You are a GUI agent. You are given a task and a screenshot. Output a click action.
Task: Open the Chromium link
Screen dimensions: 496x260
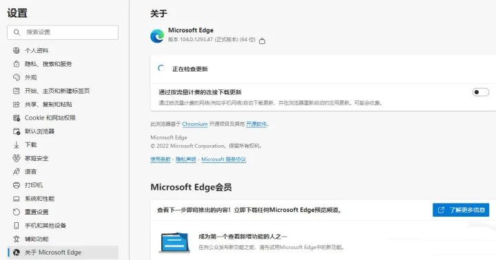[x=195, y=124]
